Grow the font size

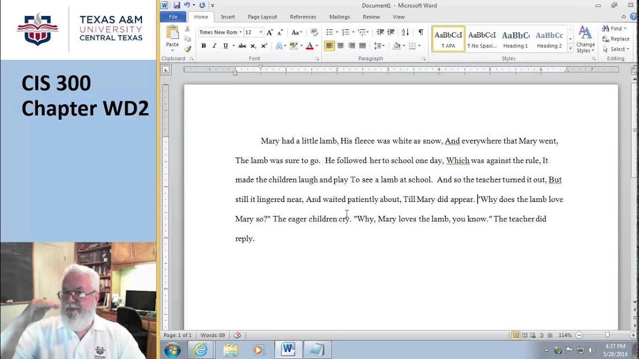pyautogui.click(x=270, y=32)
